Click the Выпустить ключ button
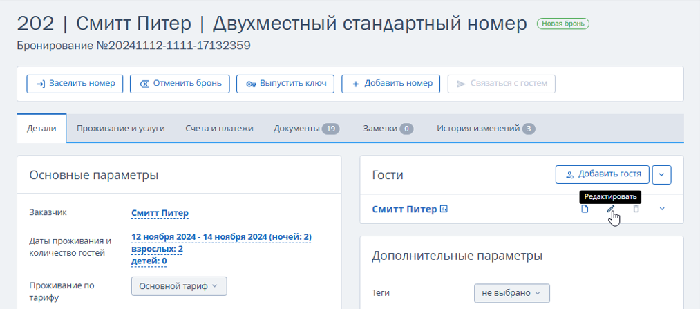The image size is (700, 309). tap(285, 84)
